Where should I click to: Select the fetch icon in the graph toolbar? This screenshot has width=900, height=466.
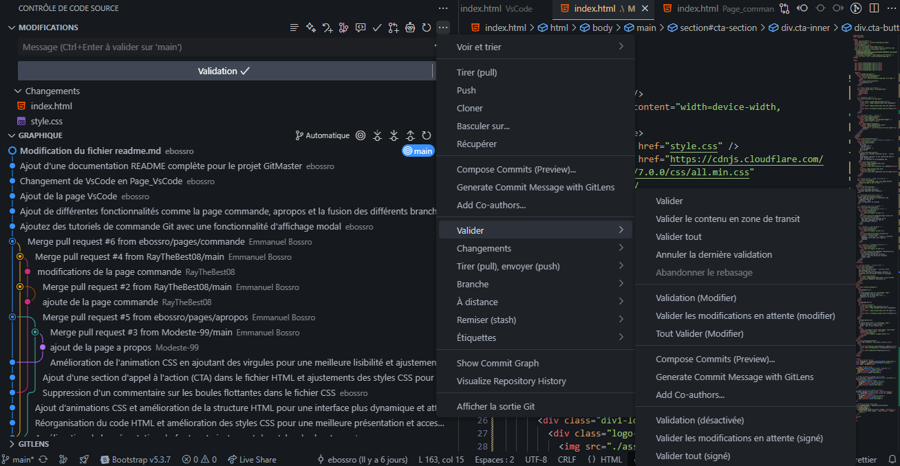tap(377, 135)
